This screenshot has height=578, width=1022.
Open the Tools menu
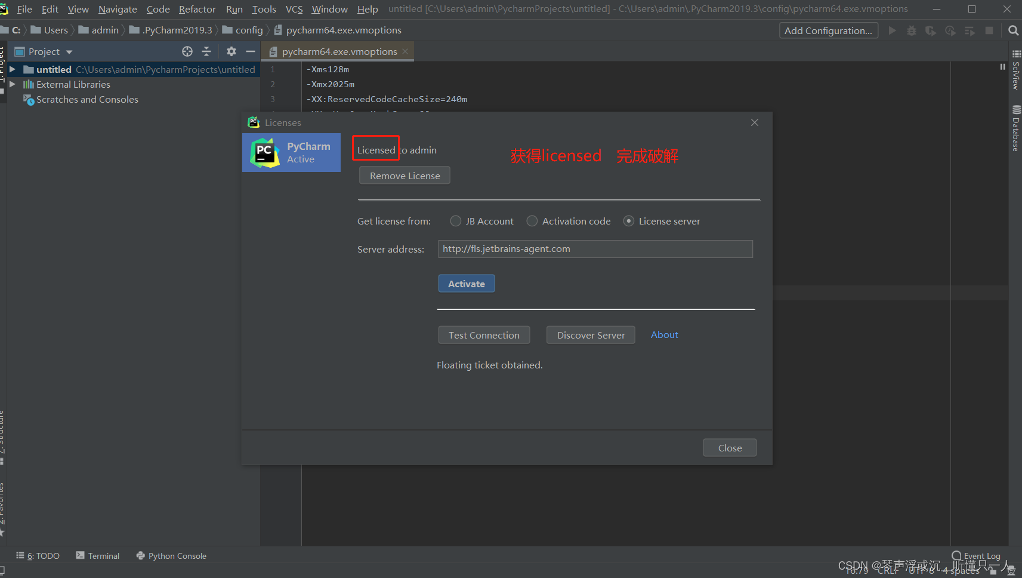click(264, 9)
